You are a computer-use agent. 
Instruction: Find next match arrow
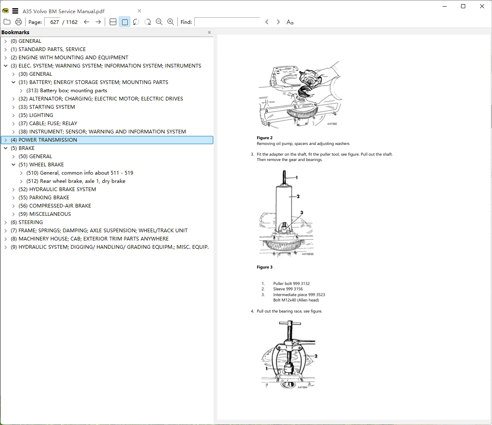278,22
